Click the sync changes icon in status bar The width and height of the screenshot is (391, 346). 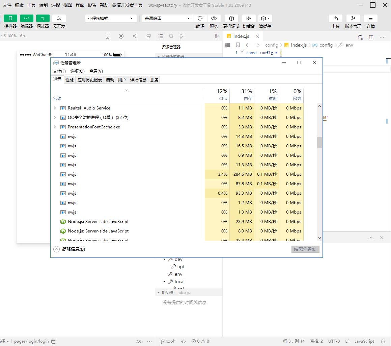(x=184, y=341)
